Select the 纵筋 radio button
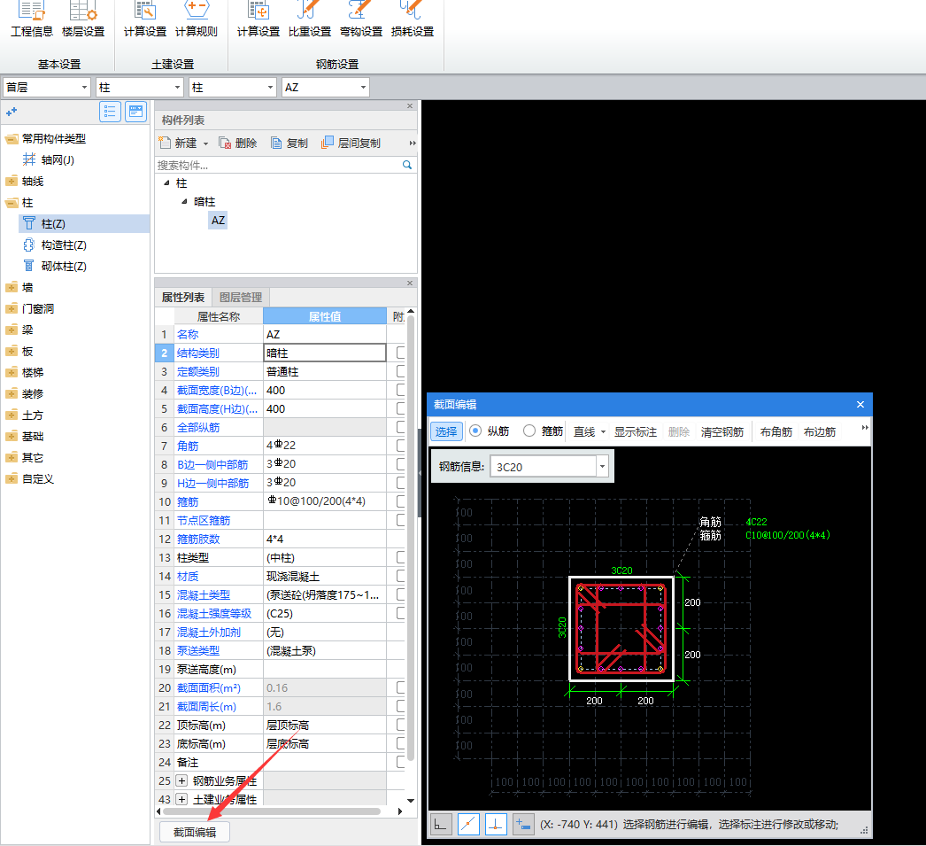926x846 pixels. coord(475,431)
